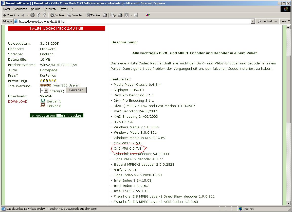Click the user rating Ihre Wertung icons

46,85
